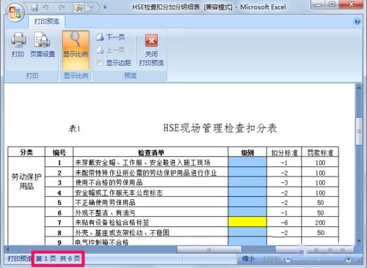367x268 pixels.
Task: Click the 50 fine value in row 5
Action: (x=321, y=203)
